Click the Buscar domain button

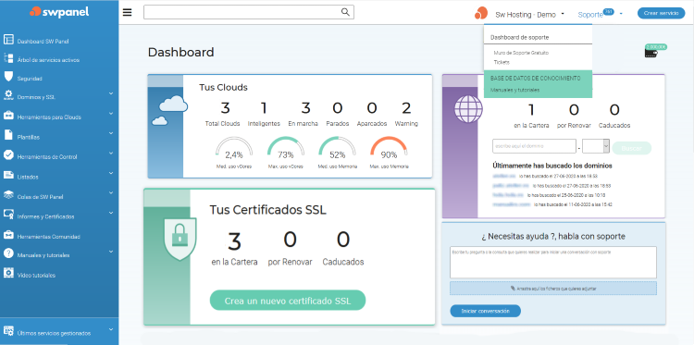tap(632, 148)
